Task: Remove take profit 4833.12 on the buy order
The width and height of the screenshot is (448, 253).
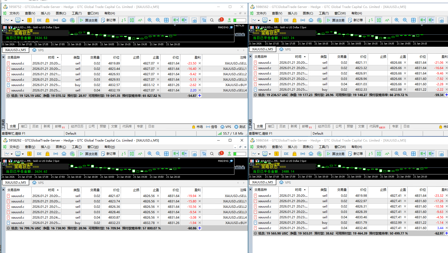Action: 158,85
